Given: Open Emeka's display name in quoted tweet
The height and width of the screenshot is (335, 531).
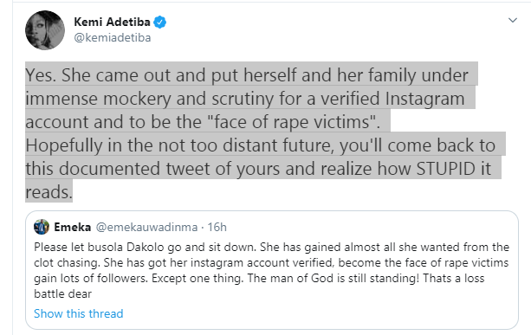Looking at the screenshot, I should coord(73,227).
